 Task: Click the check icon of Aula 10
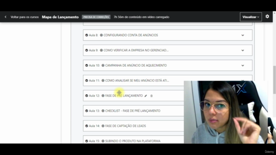[87, 65]
